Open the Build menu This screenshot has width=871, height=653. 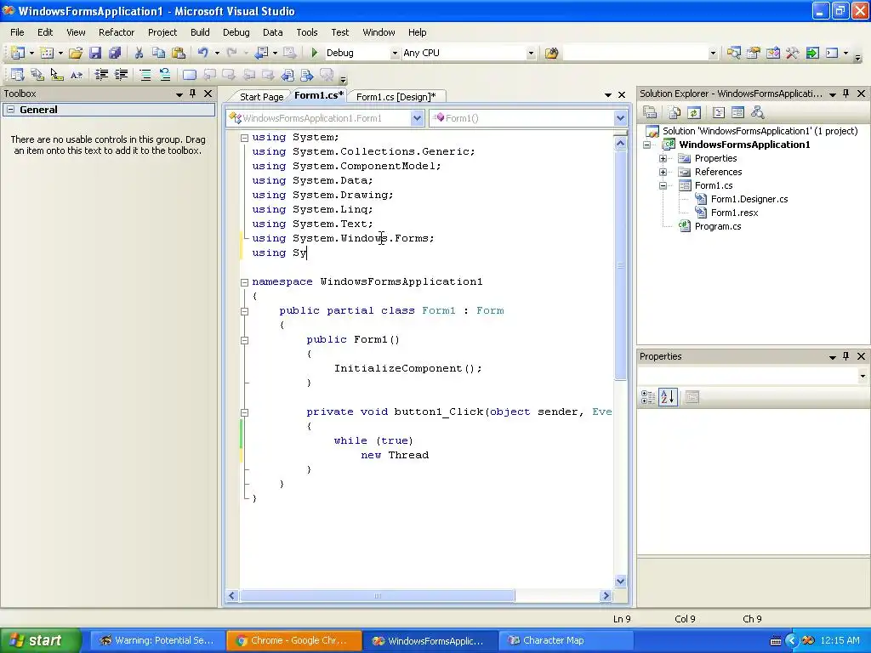point(200,32)
